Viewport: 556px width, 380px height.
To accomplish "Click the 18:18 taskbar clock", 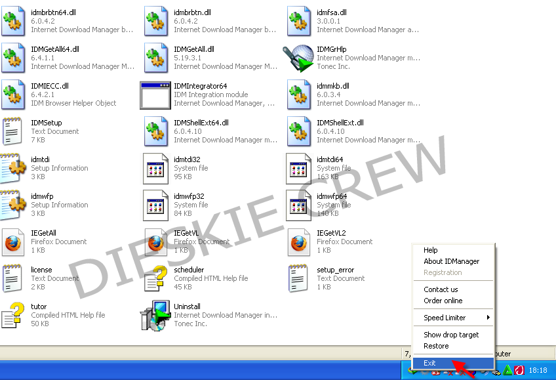I will point(538,370).
